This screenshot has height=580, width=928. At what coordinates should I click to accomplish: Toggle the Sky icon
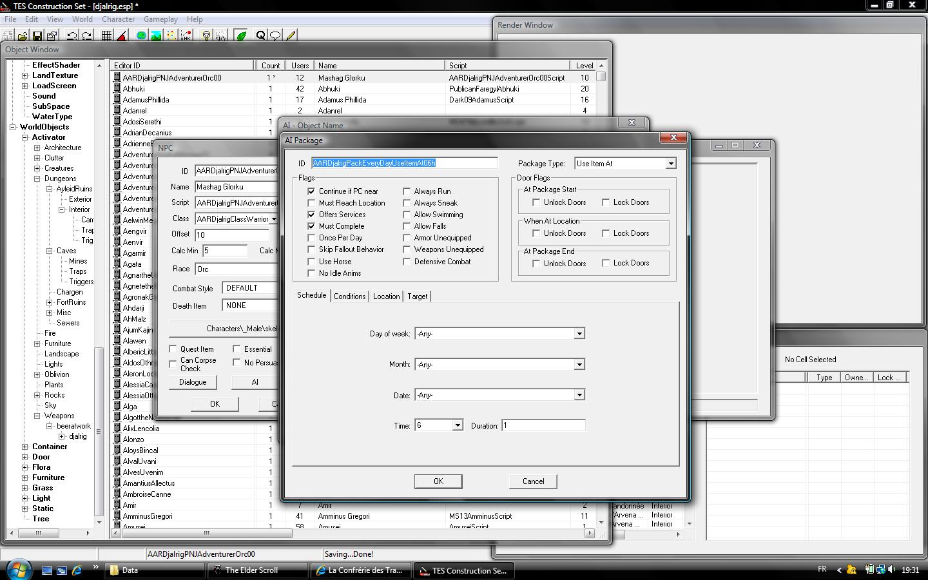click(x=220, y=35)
